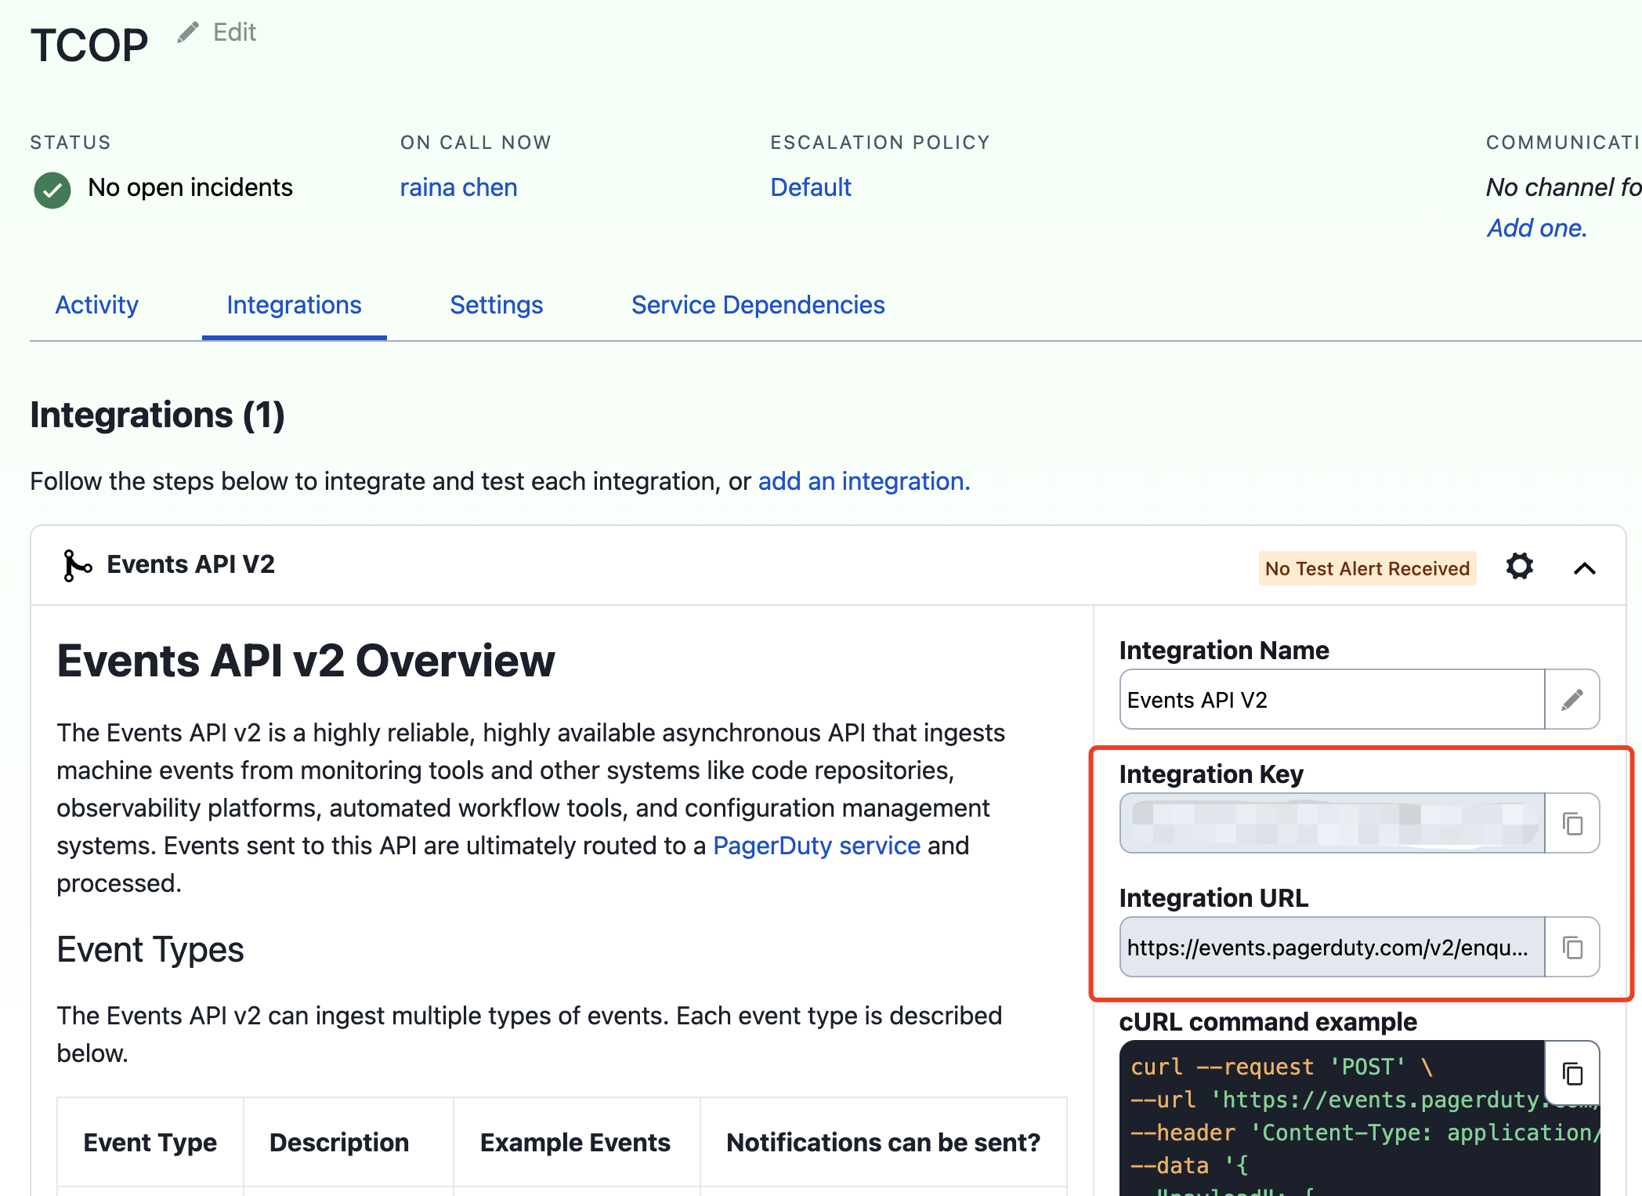This screenshot has width=1642, height=1196.
Task: Click Add one communication channel link
Action: (1536, 228)
